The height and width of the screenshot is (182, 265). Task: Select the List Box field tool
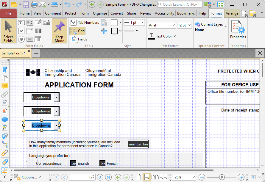point(30,23)
